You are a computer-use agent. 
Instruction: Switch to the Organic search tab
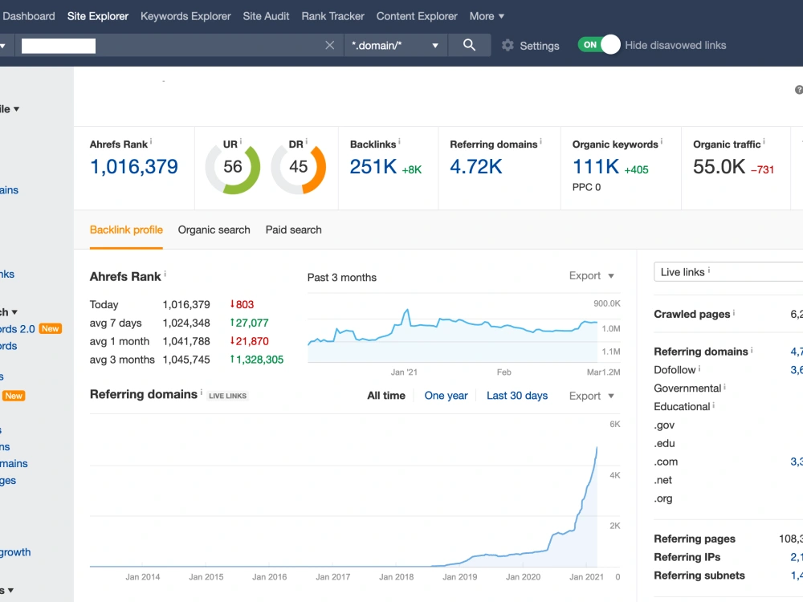point(214,230)
